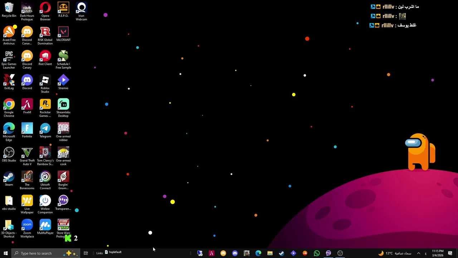Open 3D Objects shortcut icon
This screenshot has height=258, width=458.
tap(9, 229)
